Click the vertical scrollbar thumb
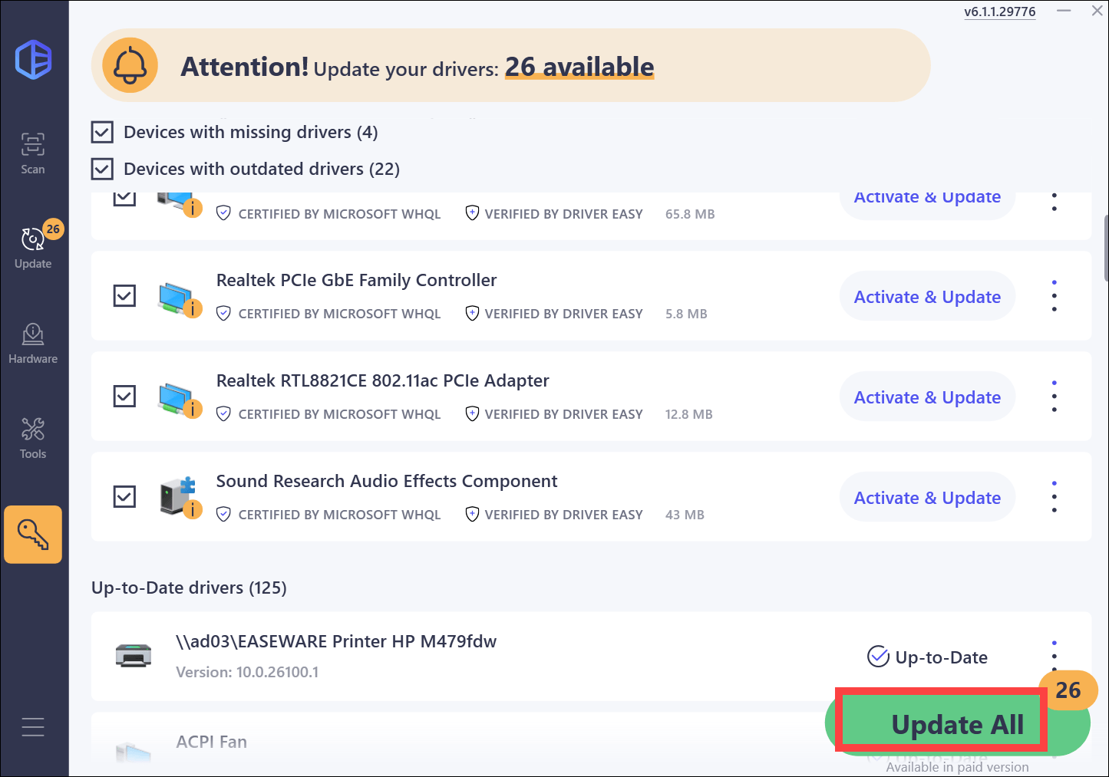Image resolution: width=1109 pixels, height=777 pixels. click(1105, 245)
